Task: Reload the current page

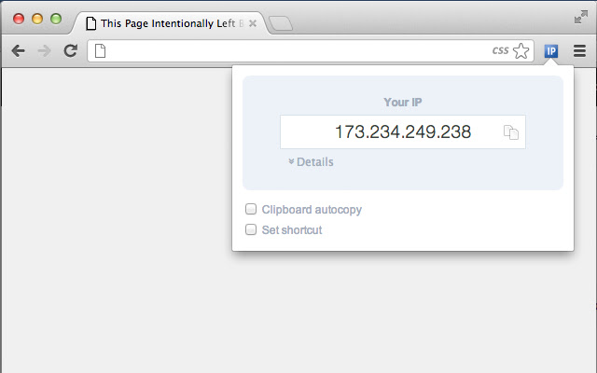Action: click(70, 51)
